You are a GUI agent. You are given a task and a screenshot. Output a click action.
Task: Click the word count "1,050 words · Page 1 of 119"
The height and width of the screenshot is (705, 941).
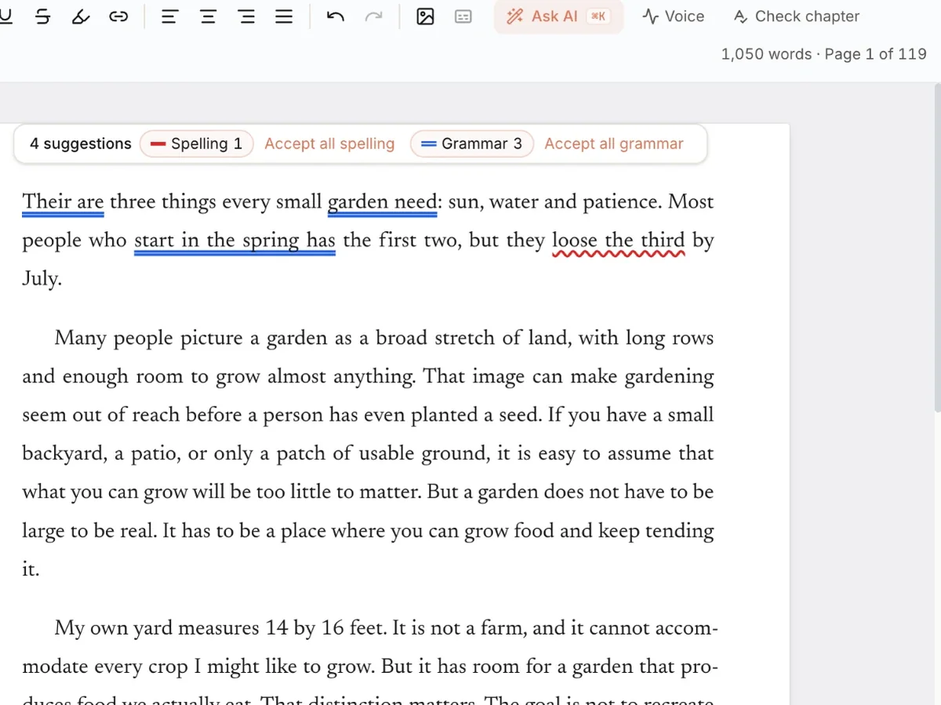point(823,54)
